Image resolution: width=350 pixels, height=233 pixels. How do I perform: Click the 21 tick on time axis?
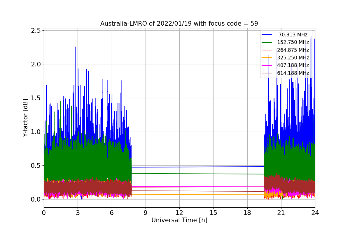tap(281, 213)
